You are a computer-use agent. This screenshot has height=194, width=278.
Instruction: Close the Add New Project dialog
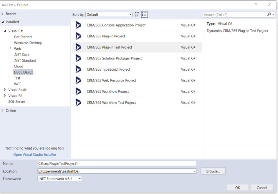[x=269, y=5]
